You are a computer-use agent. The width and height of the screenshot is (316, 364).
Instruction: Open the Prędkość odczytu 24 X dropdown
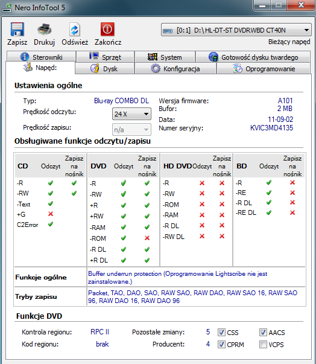coord(131,113)
